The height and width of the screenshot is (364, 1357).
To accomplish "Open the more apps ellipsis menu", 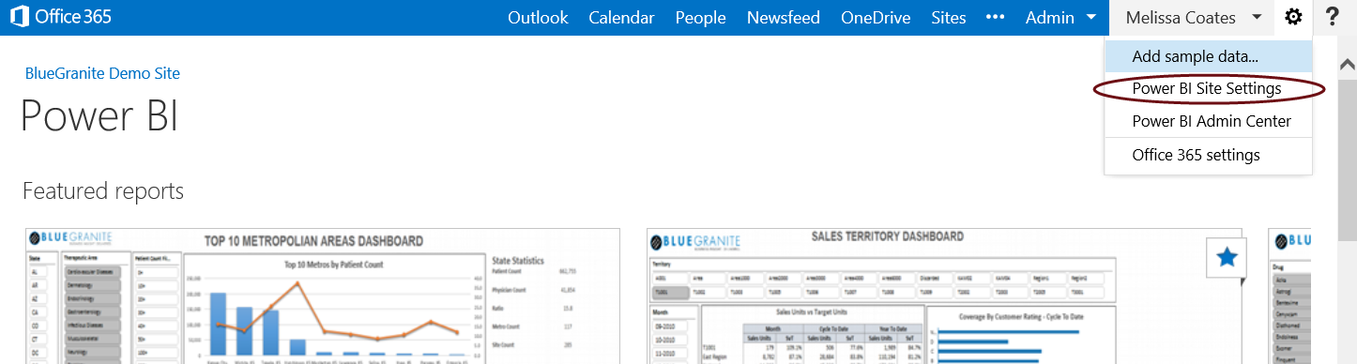I will (x=996, y=17).
